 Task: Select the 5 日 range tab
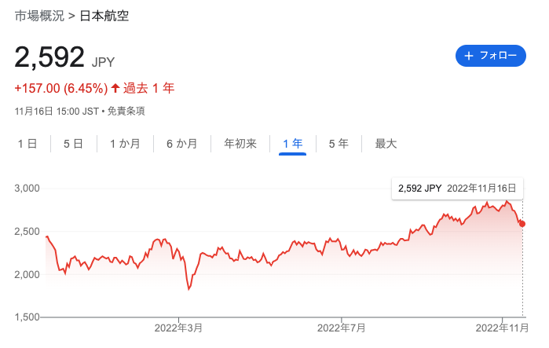click(x=73, y=144)
